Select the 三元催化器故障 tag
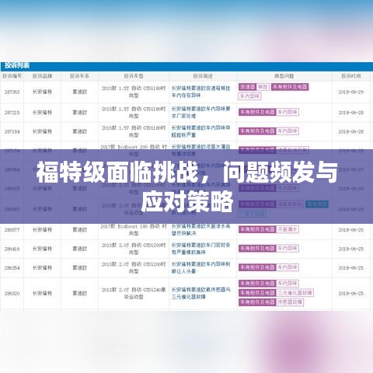Viewport: 373px width, 373px height. point(295,293)
